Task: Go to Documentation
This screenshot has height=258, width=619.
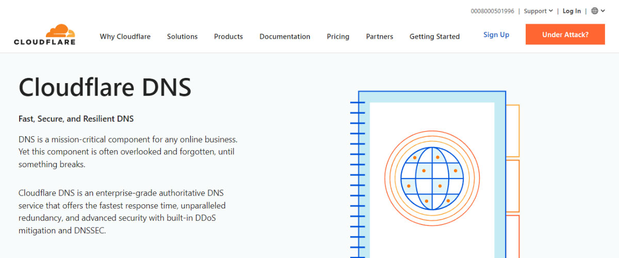Action: [x=285, y=37]
